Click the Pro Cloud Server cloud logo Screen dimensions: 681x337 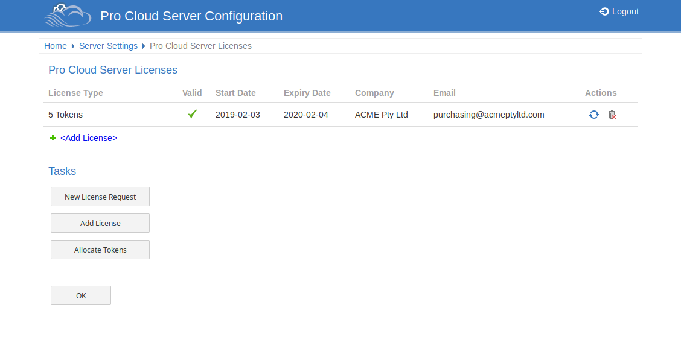(68, 16)
